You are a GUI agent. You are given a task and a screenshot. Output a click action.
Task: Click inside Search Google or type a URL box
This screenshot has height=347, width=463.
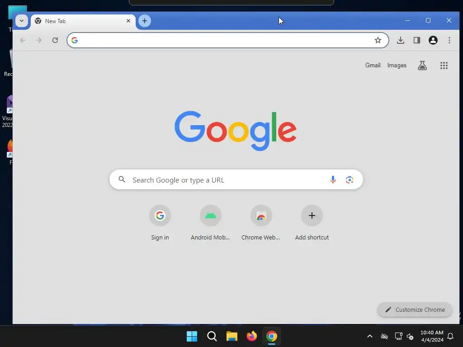pyautogui.click(x=236, y=180)
